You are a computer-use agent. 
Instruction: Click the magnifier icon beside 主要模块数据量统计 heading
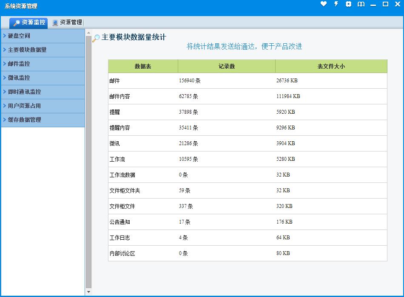pyautogui.click(x=96, y=38)
